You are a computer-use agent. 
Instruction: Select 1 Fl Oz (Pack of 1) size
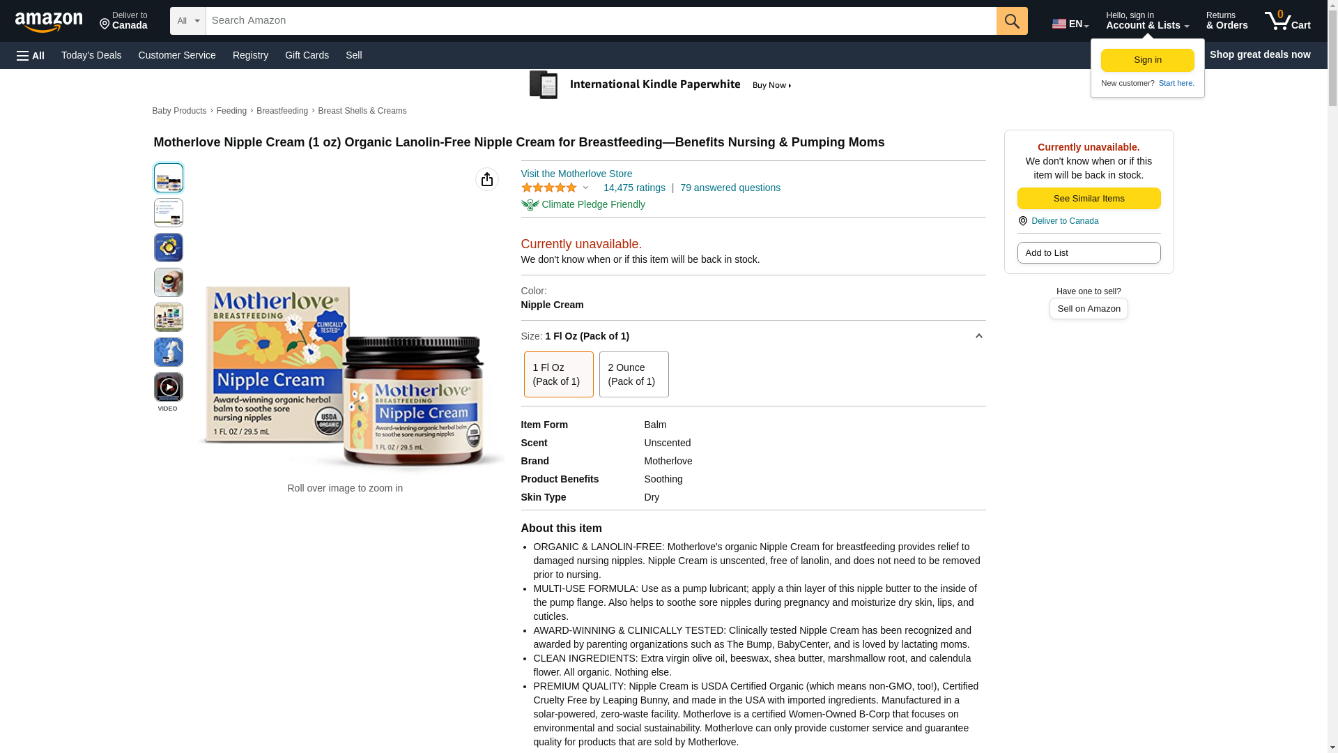click(x=559, y=374)
